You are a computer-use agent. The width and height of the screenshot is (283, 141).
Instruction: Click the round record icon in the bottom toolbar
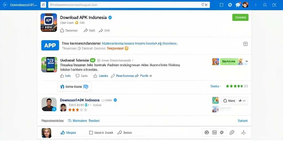(x=207, y=132)
